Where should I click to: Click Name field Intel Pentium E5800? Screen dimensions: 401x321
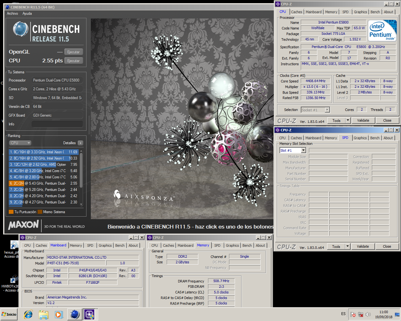[333, 22]
